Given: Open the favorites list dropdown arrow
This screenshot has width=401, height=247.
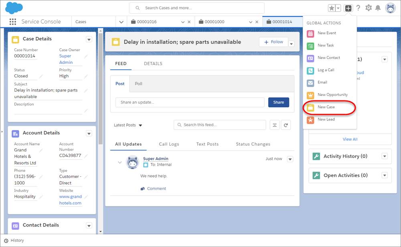Looking at the screenshot, I should click(338, 8).
